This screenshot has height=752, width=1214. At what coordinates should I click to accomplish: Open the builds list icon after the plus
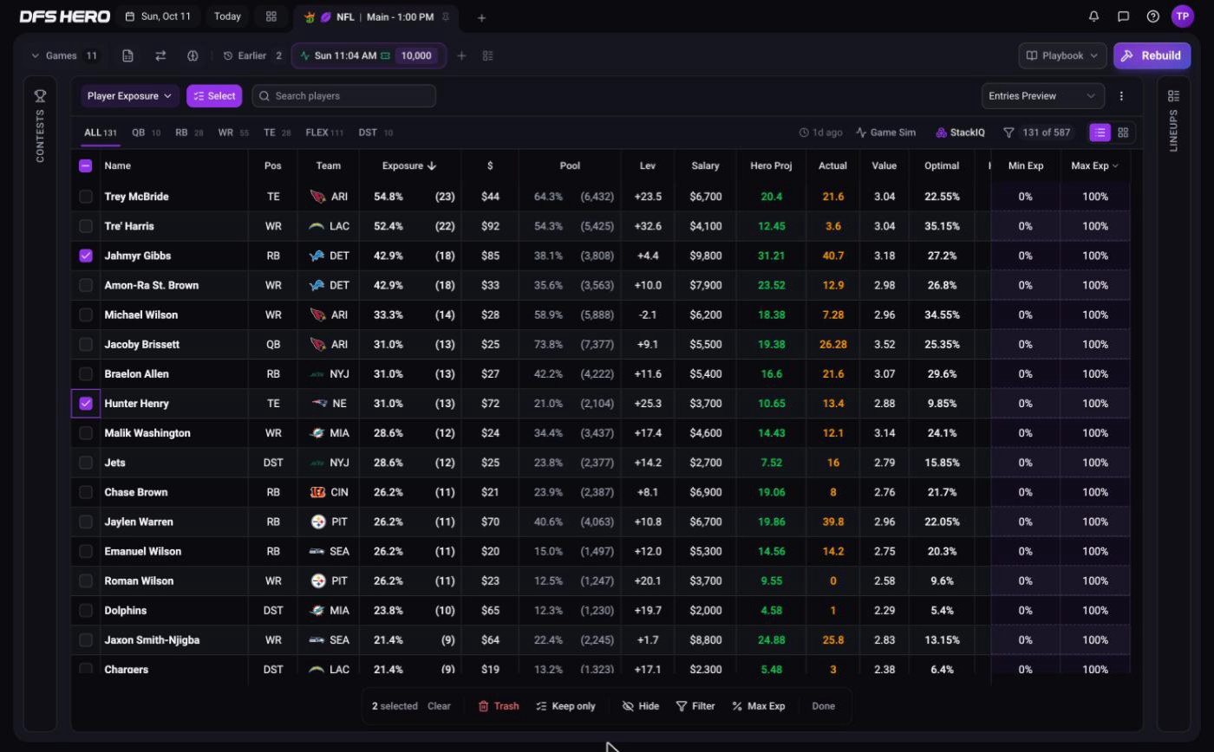coord(488,55)
